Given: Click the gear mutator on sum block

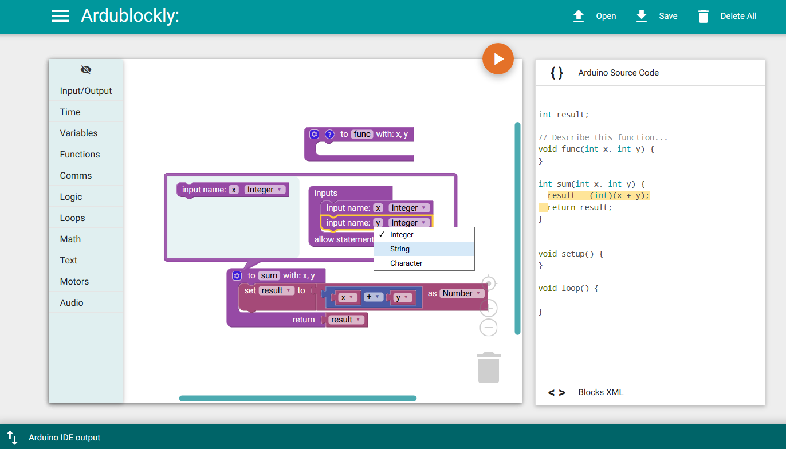Looking at the screenshot, I should [237, 276].
